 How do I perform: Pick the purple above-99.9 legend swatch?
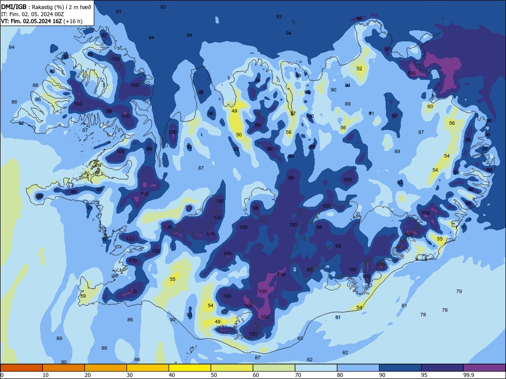click(484, 368)
